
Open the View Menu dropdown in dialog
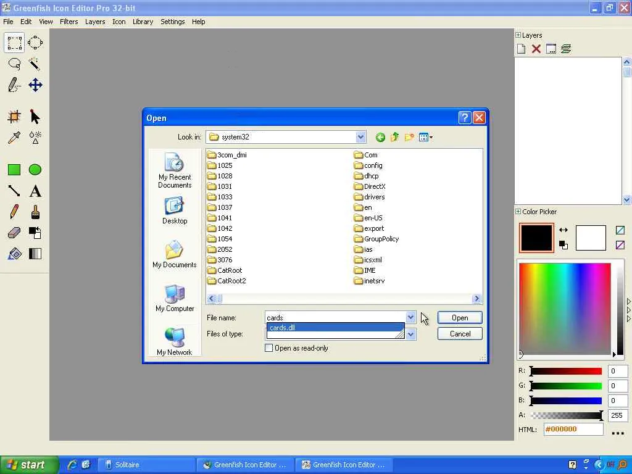pyautogui.click(x=426, y=138)
